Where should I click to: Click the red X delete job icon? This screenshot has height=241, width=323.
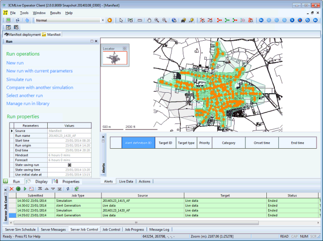[x=11, y=189]
